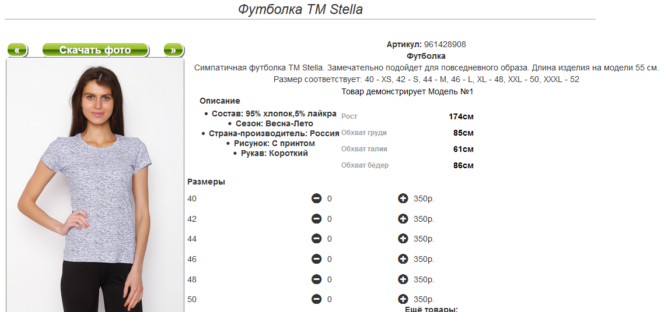Click quantity value for size 48

(330, 279)
